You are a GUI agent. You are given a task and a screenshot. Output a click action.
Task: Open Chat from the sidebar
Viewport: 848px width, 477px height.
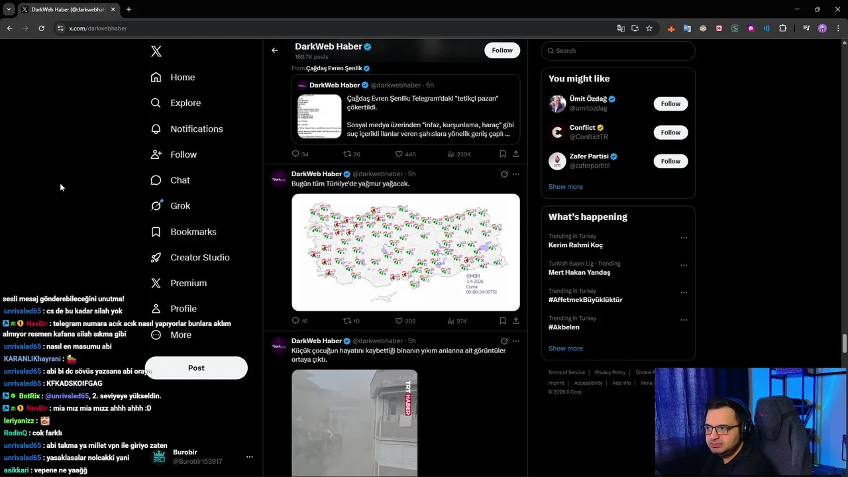(x=170, y=180)
